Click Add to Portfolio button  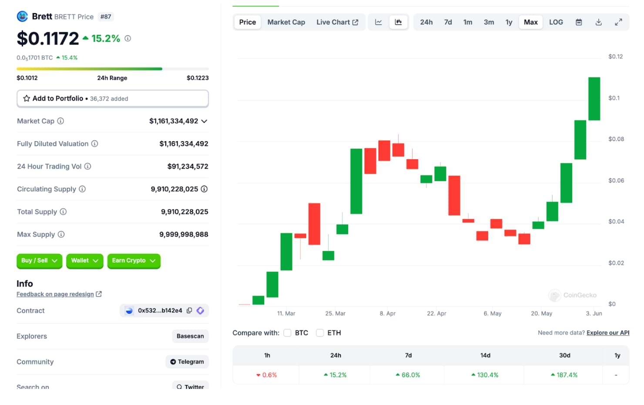pyautogui.click(x=112, y=98)
